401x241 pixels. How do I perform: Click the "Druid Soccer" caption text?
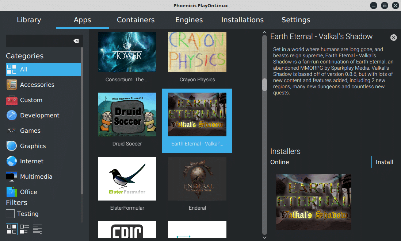[x=127, y=144]
